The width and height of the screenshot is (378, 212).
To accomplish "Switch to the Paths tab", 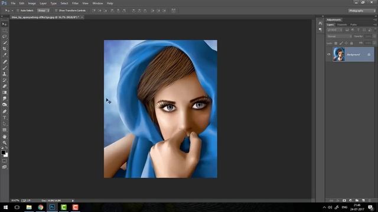I will pos(354,25).
